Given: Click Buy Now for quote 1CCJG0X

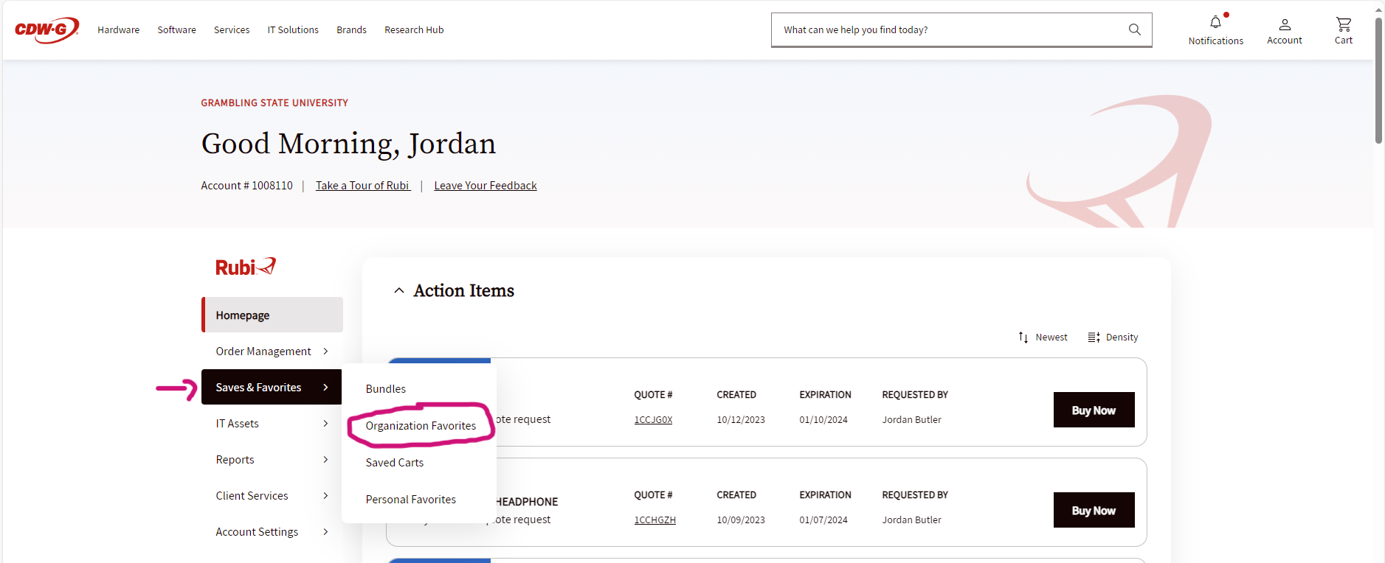Looking at the screenshot, I should click(1094, 410).
